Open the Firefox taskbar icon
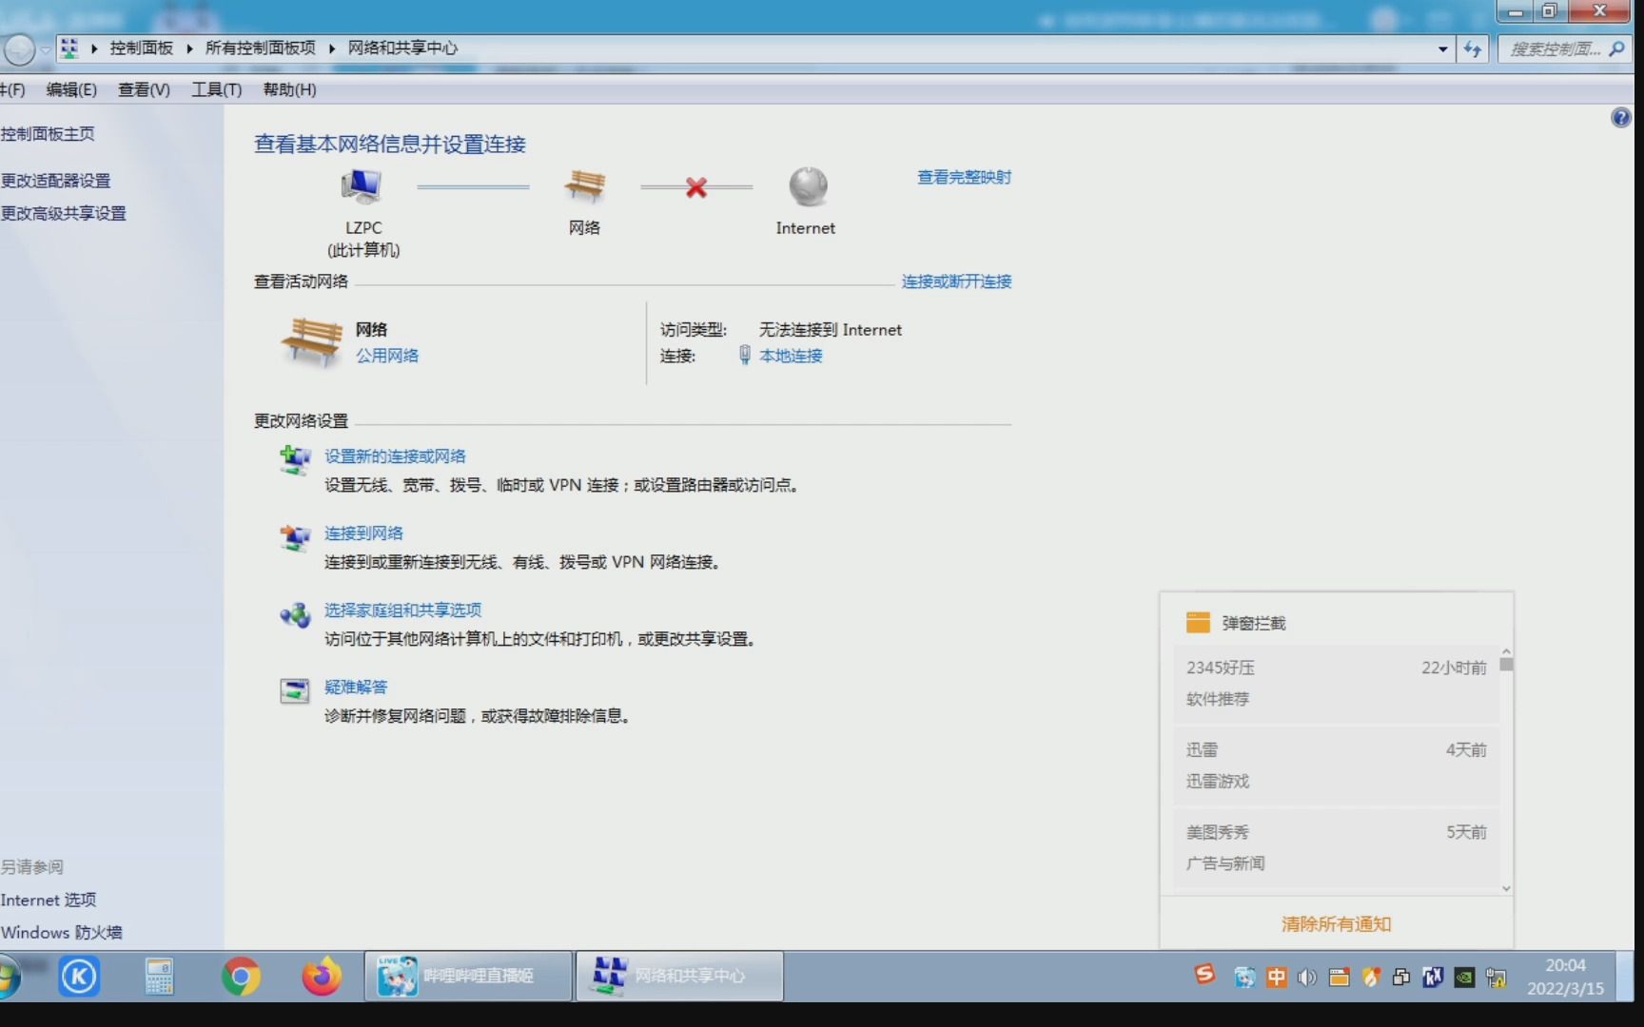The height and width of the screenshot is (1027, 1644). tap(322, 977)
